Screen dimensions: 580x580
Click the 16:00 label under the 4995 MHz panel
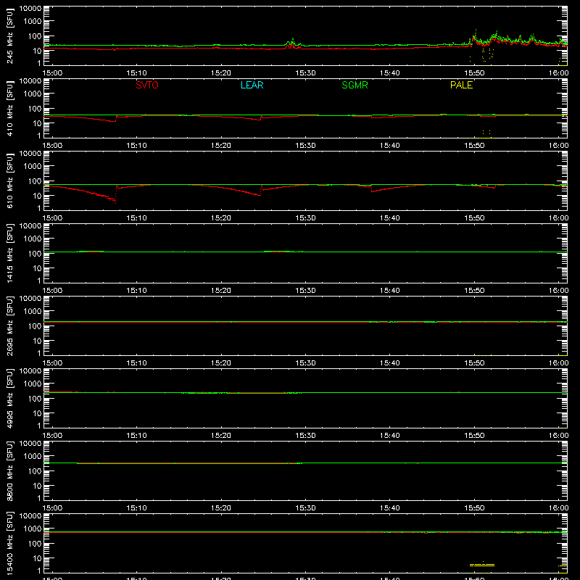pos(558,436)
